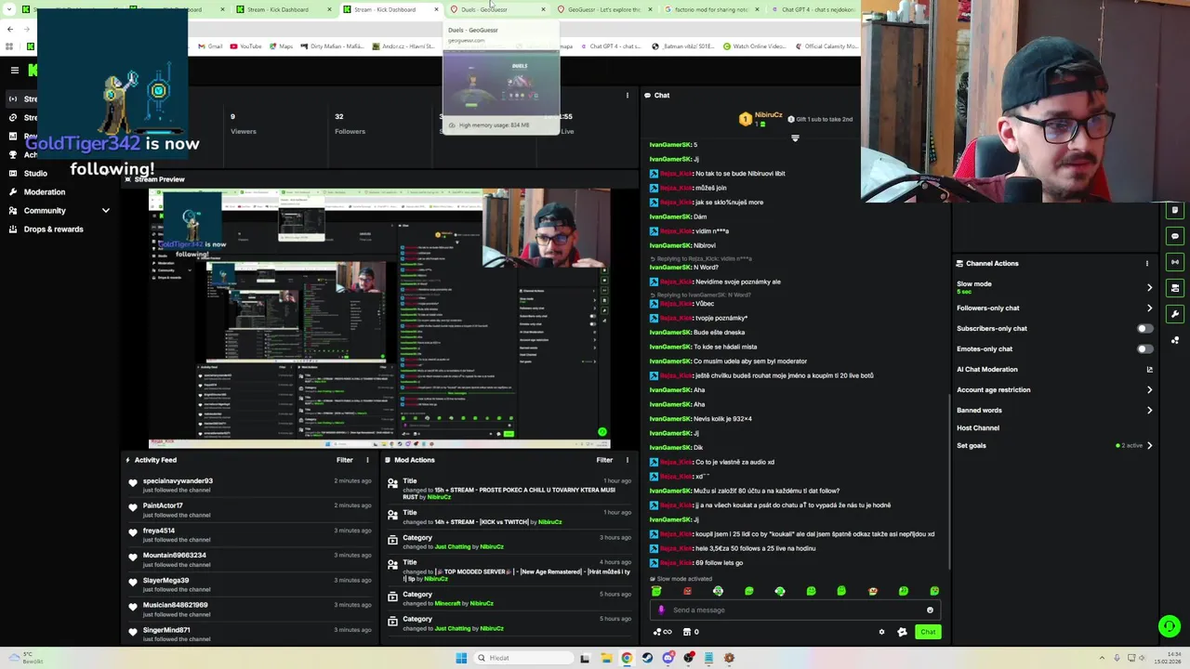The height and width of the screenshot is (669, 1190).
Task: Expand Slow mode settings
Action: [x=1149, y=287]
